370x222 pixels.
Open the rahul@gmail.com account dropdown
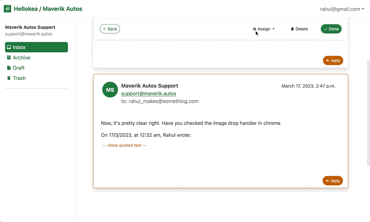342,9
